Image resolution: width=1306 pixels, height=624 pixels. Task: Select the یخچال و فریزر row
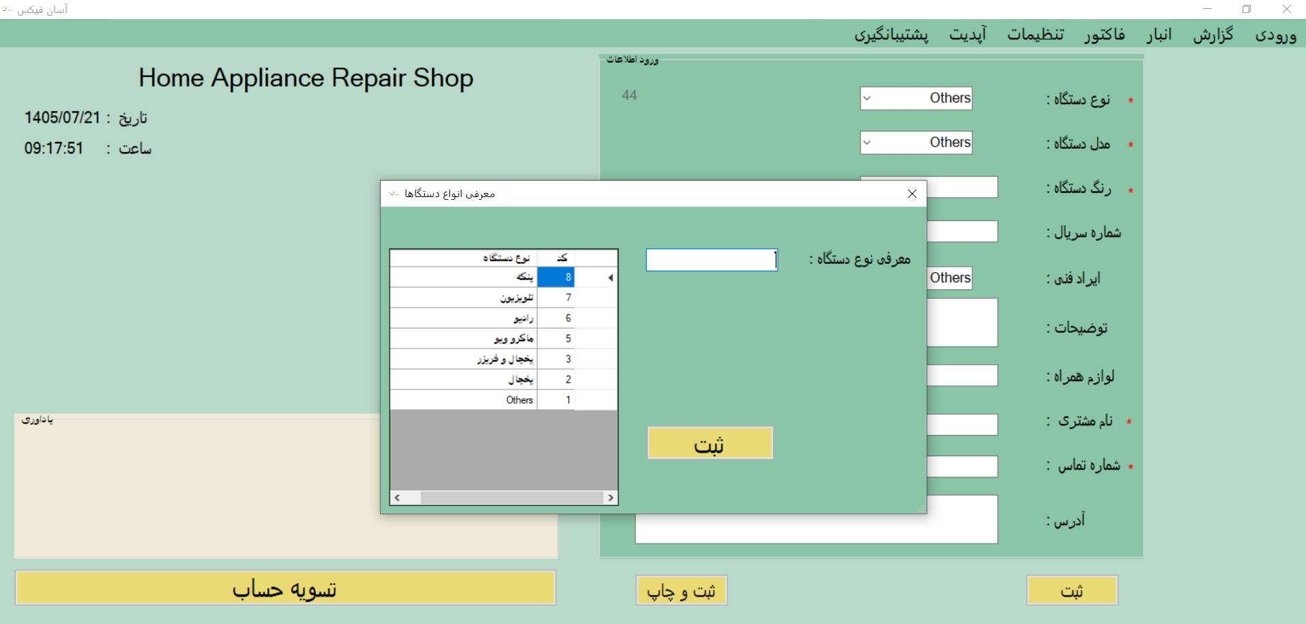(504, 359)
